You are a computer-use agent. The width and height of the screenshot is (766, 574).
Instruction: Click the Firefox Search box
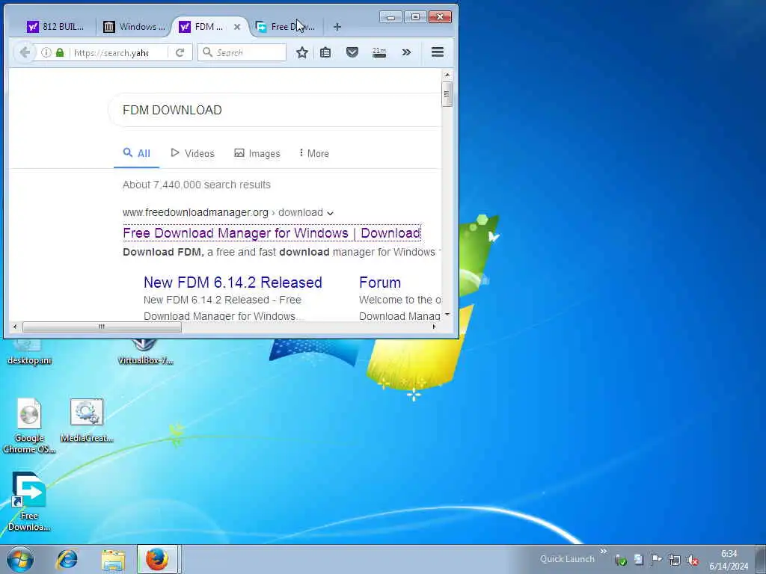242,52
